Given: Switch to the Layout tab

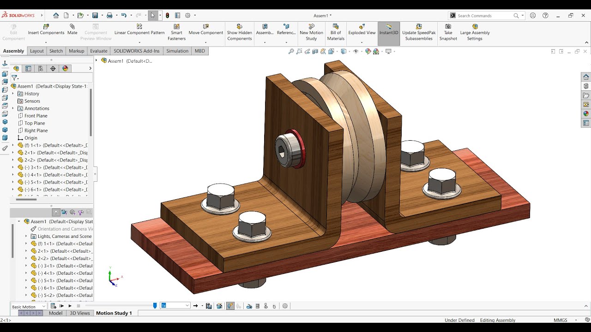Looking at the screenshot, I should tap(37, 51).
